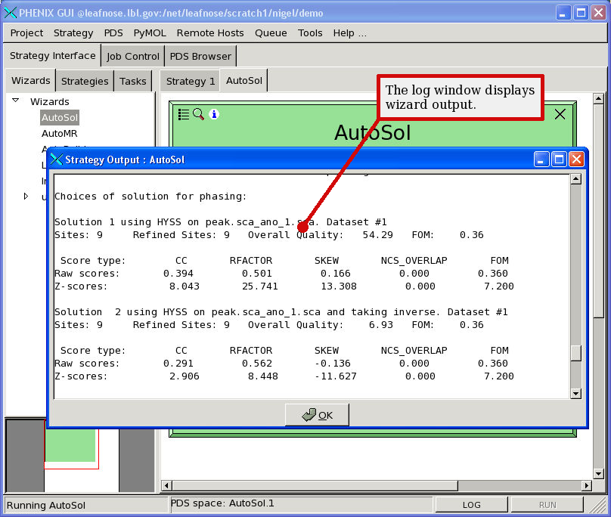Switch to the PDS Browser tab
This screenshot has width=611, height=517.
(x=200, y=56)
